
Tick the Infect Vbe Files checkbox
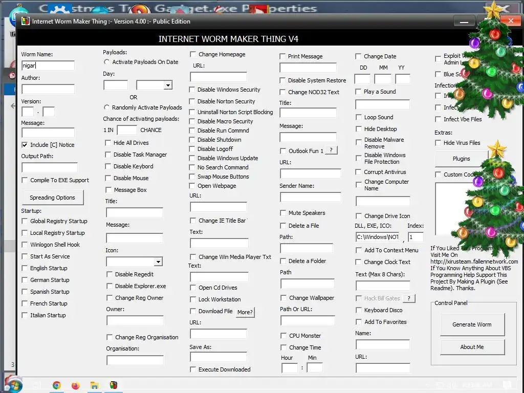click(438, 119)
